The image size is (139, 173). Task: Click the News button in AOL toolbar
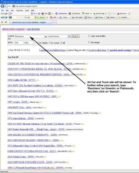(88, 17)
